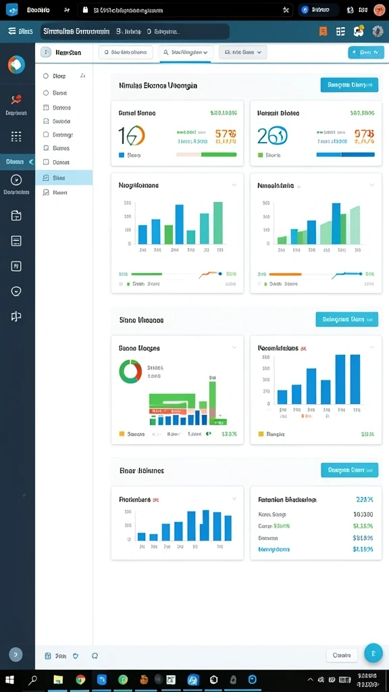Click the blue slider handle under the first bar chart
389x692 pixels.
point(221,274)
